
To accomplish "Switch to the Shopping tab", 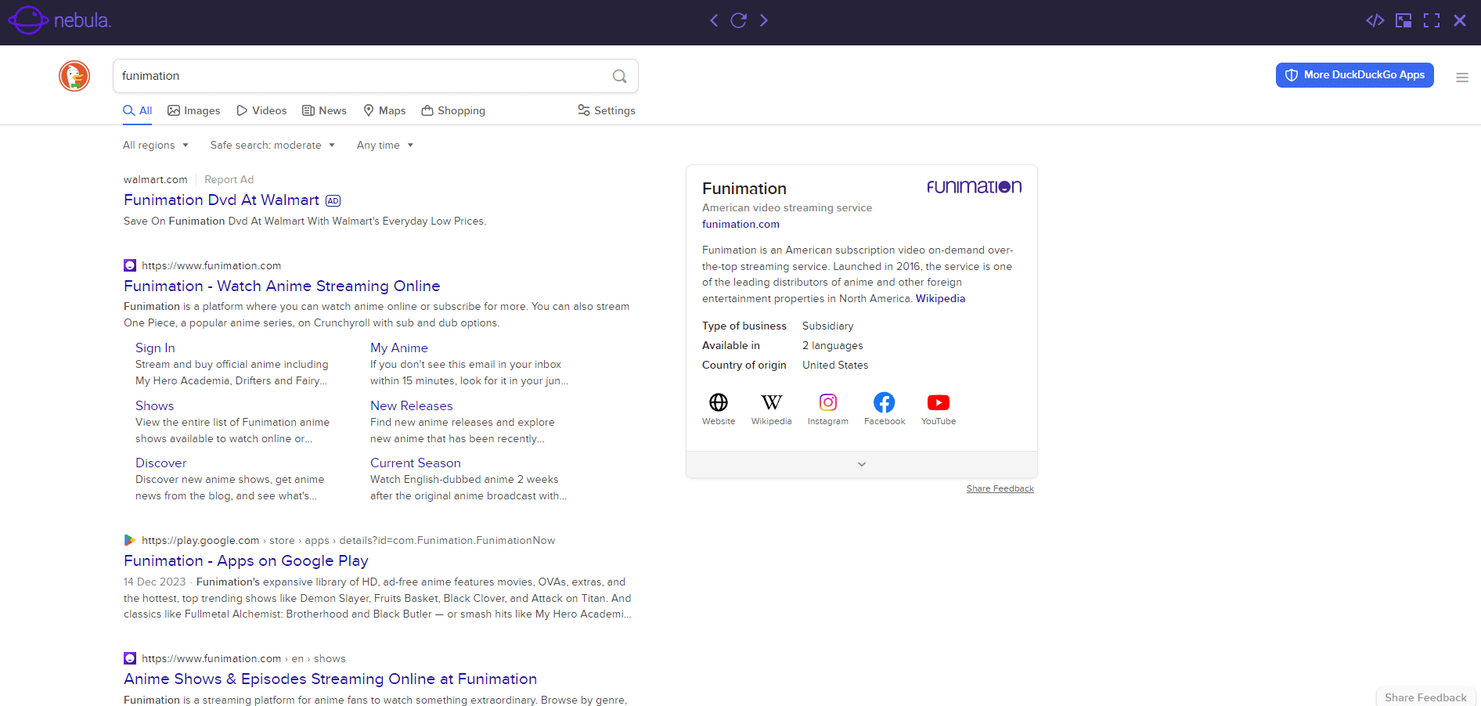I will 453,110.
